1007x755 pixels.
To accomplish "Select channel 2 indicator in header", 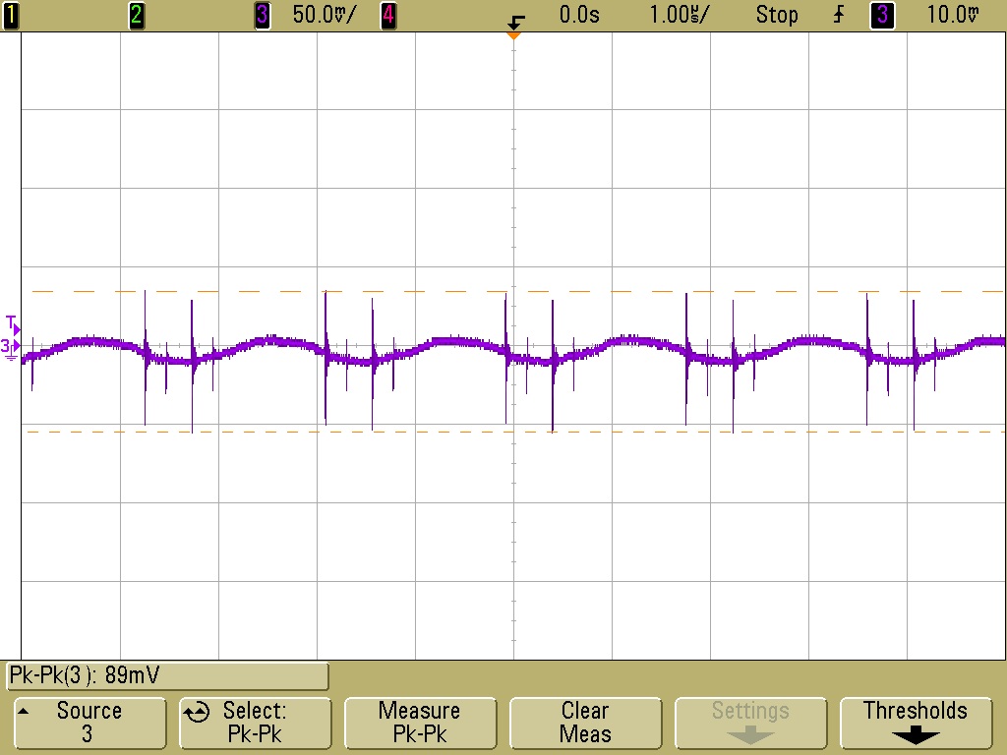I will [x=136, y=16].
